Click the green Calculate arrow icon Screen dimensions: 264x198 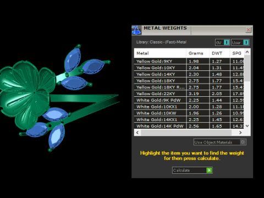pos(209,170)
